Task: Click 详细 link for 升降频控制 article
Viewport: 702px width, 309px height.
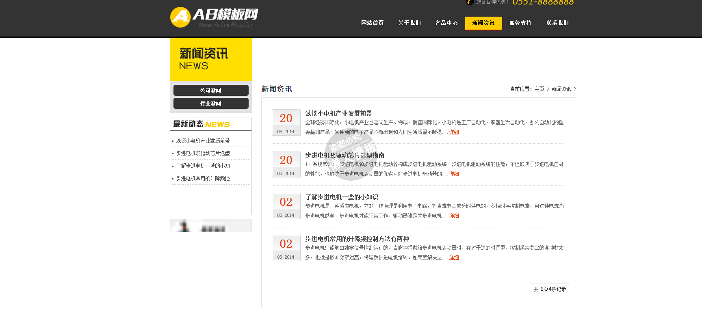Action: pyautogui.click(x=454, y=257)
